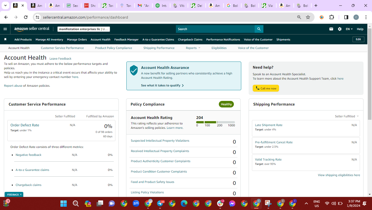The height and width of the screenshot is (210, 372).
Task: Launch Copilot from the taskbar
Action: tap(88, 203)
